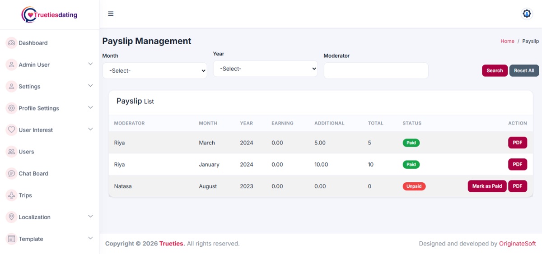Open Dashboard from the sidebar
The height and width of the screenshot is (254, 542).
(x=33, y=43)
